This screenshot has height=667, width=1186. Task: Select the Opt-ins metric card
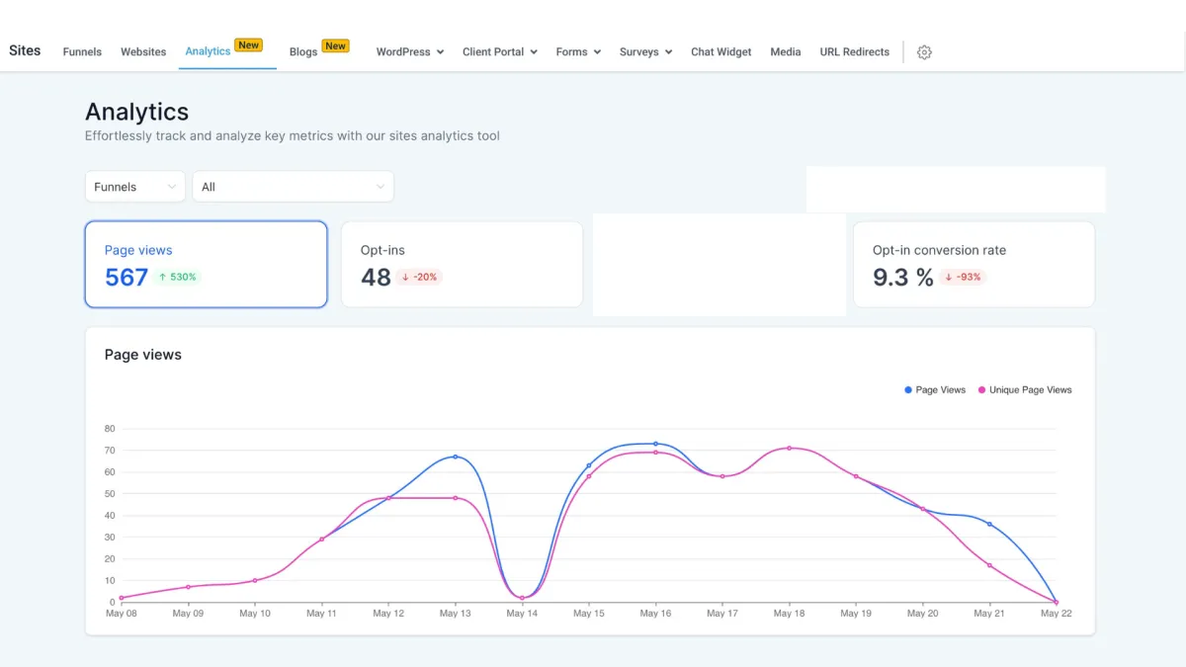point(462,265)
